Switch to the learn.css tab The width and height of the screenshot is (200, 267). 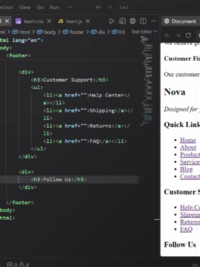(33, 21)
